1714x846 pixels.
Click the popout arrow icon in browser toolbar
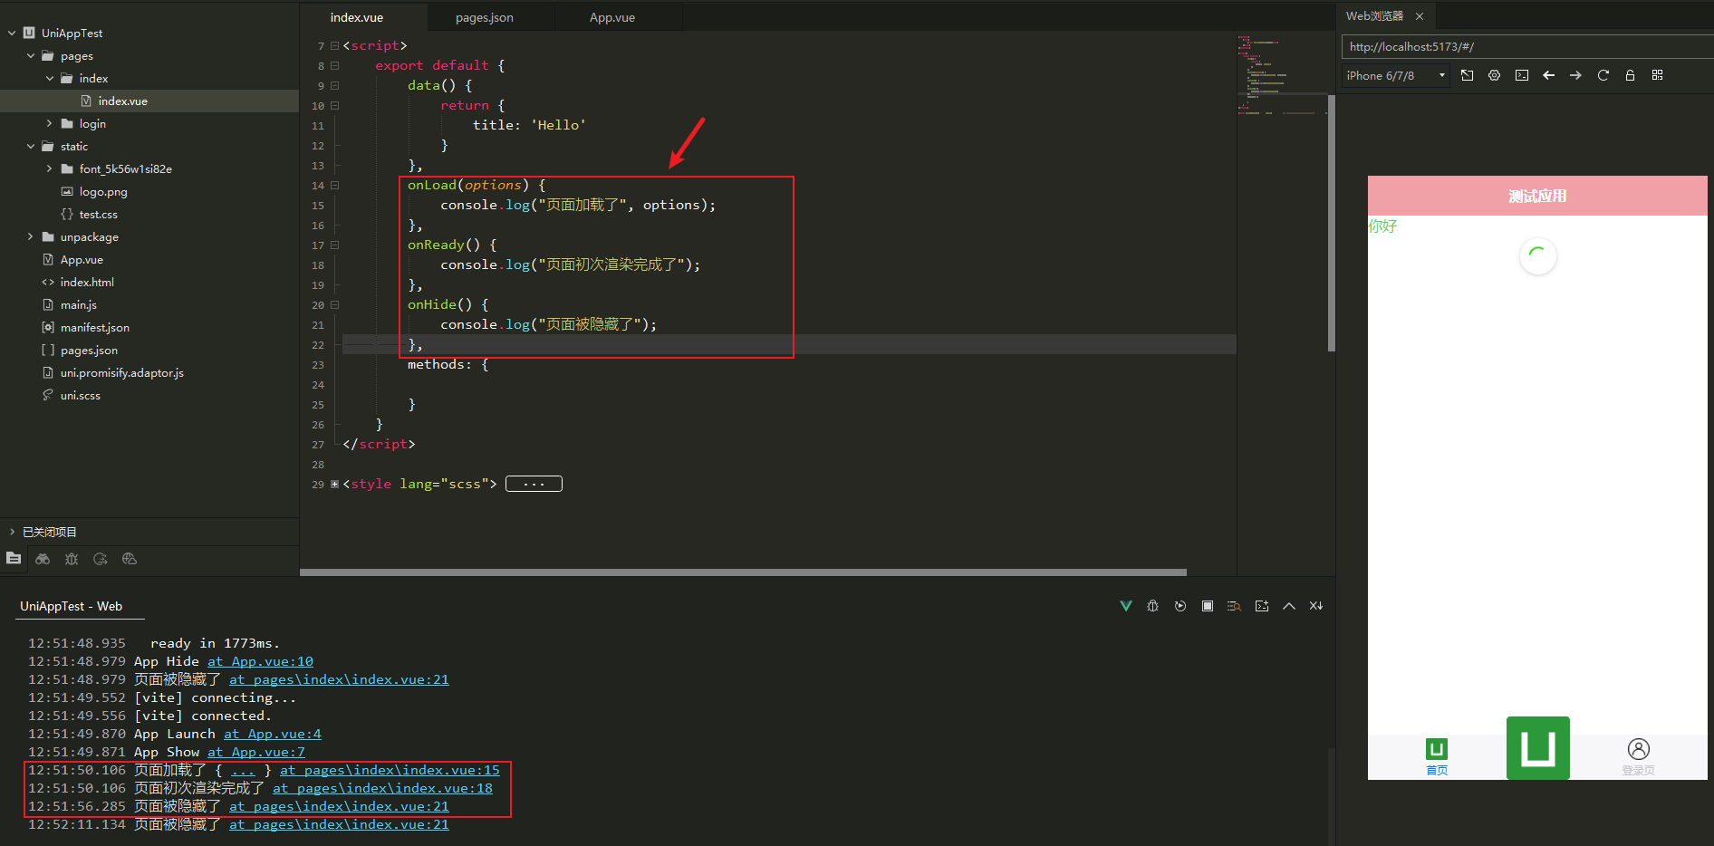tap(1468, 75)
